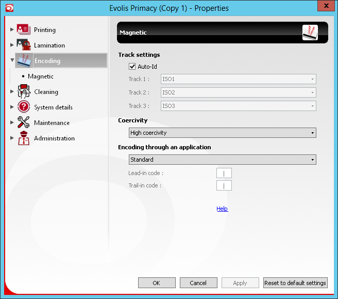
Task: Click the Lamination padlock icon
Action: click(x=24, y=45)
